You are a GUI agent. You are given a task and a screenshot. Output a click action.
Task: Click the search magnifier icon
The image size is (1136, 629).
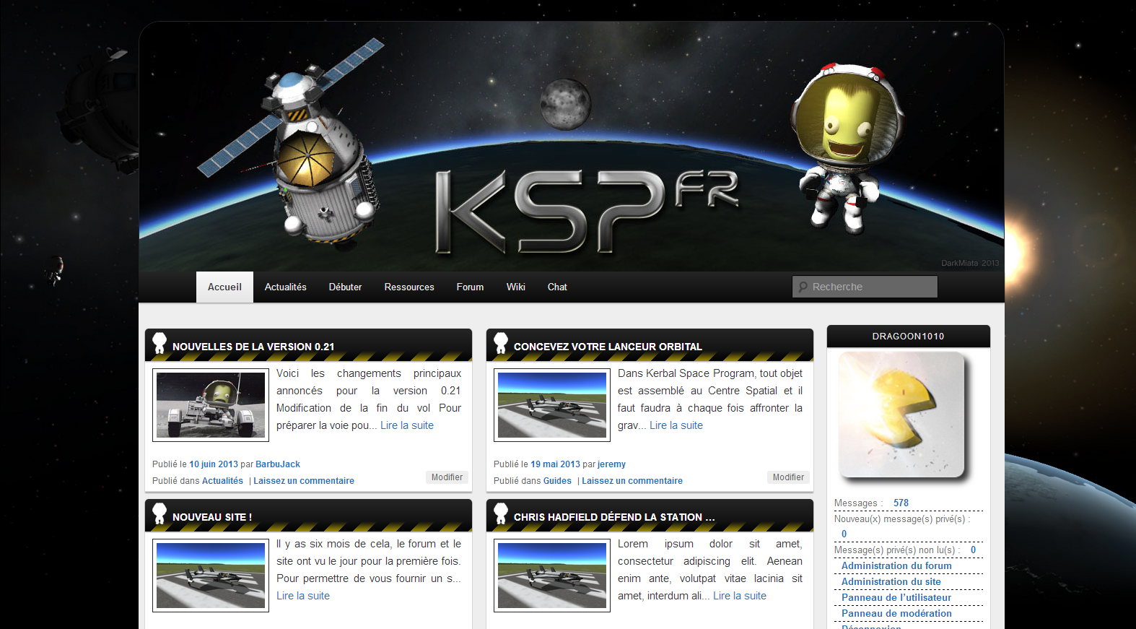point(803,287)
